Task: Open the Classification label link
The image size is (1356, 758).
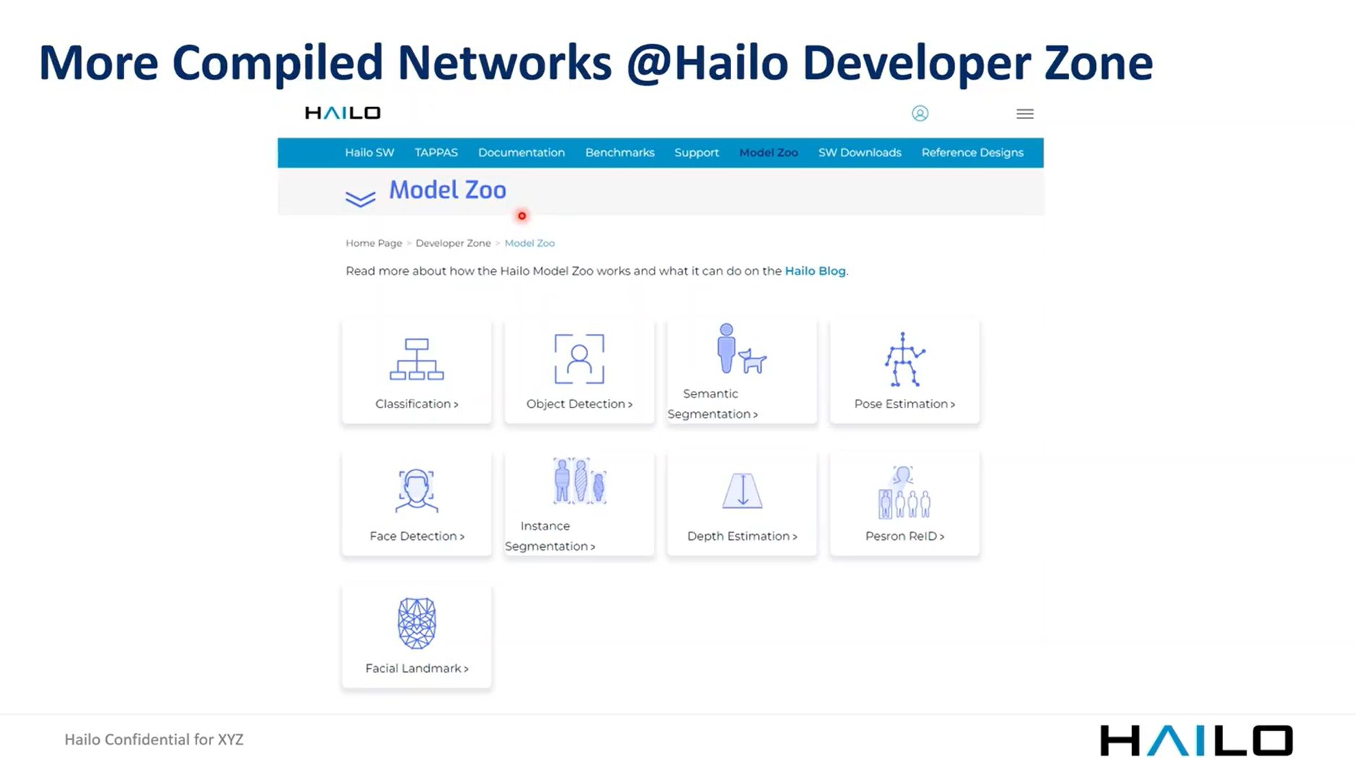Action: 417,404
